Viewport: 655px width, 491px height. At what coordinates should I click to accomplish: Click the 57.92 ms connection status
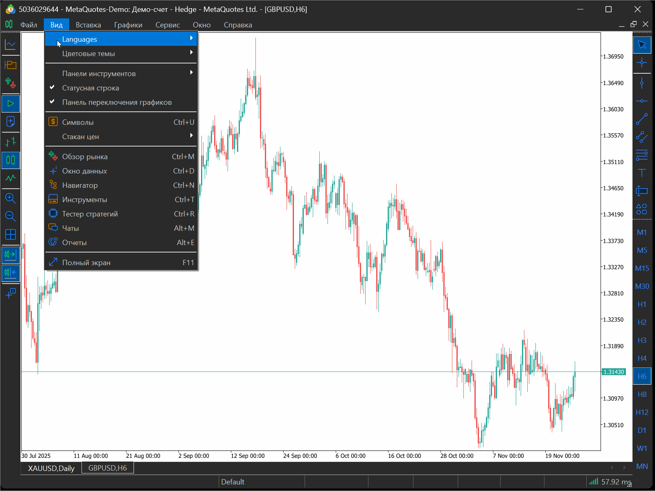[x=616, y=482]
